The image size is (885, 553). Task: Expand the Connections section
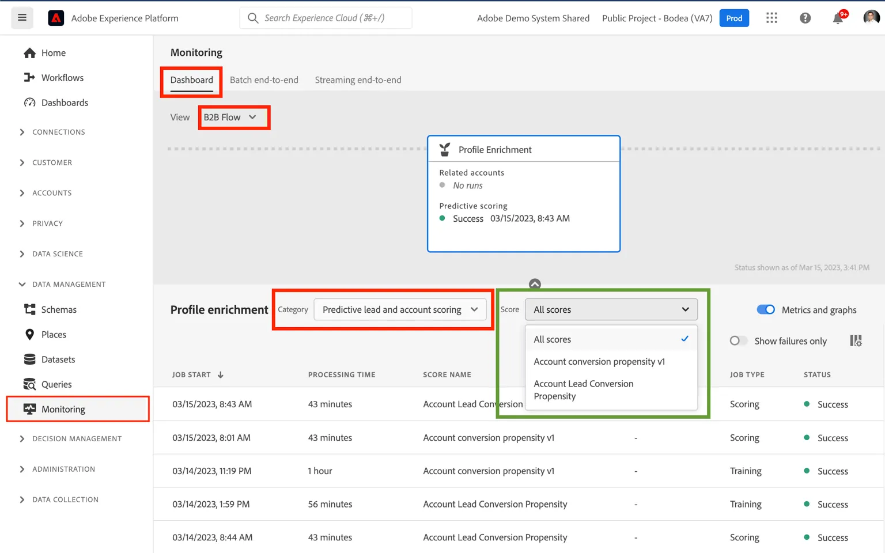[x=53, y=132]
